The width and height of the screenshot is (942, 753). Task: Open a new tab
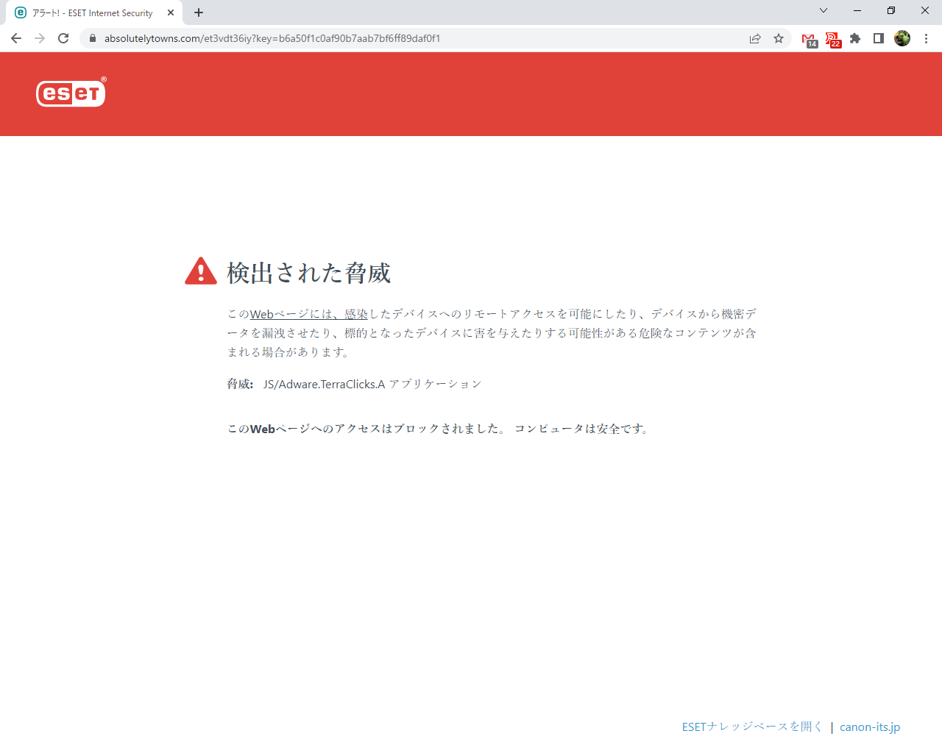[x=199, y=13]
